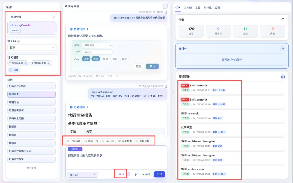Open the 灯塔图表测试 conversation
This screenshot has width=293, height=183.
pos(31,110)
